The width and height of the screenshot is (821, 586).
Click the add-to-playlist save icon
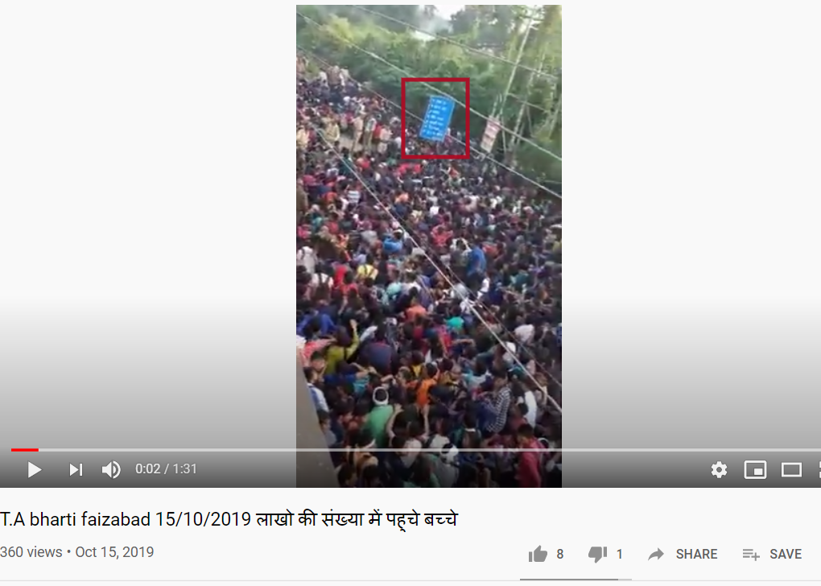(751, 554)
